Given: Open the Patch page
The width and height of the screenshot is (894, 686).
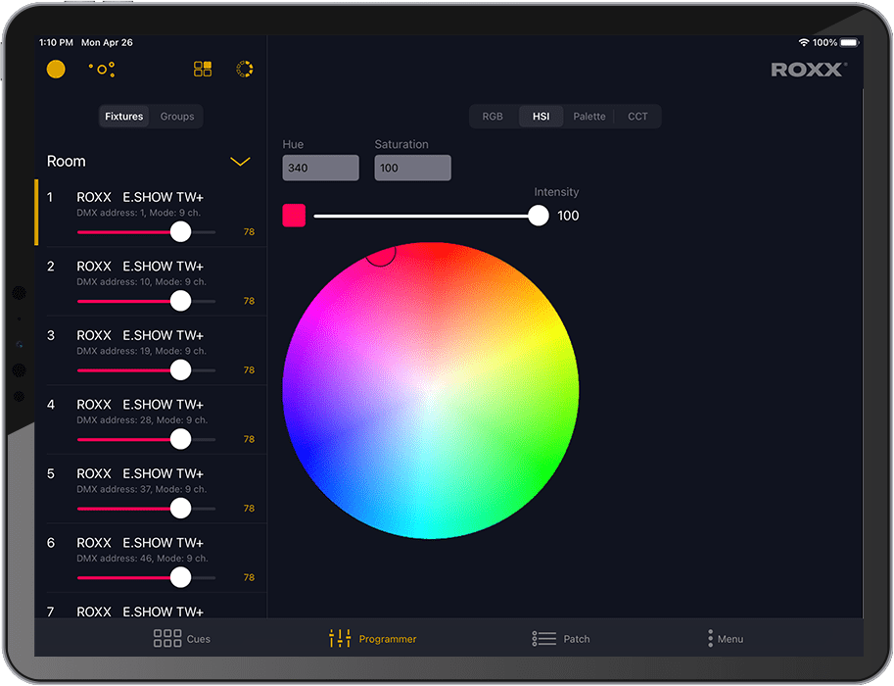Looking at the screenshot, I should click(x=560, y=639).
